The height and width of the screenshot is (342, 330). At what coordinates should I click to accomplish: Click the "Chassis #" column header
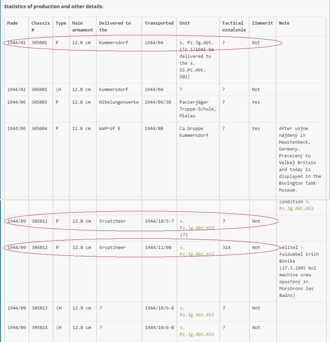tap(40, 26)
